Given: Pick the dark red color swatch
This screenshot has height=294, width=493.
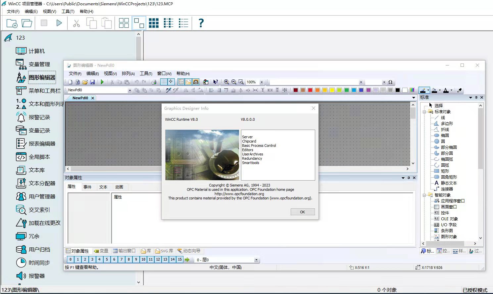Looking at the screenshot, I should coord(296,90).
